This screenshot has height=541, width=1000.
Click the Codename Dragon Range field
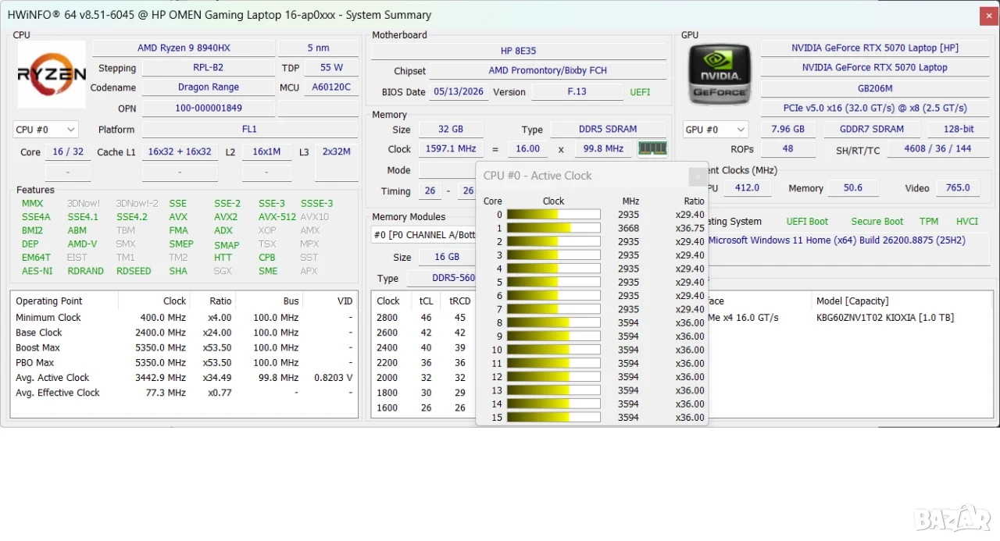pos(209,87)
